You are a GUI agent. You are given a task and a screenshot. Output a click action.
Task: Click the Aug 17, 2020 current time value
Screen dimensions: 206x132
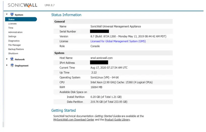coord(109,68)
